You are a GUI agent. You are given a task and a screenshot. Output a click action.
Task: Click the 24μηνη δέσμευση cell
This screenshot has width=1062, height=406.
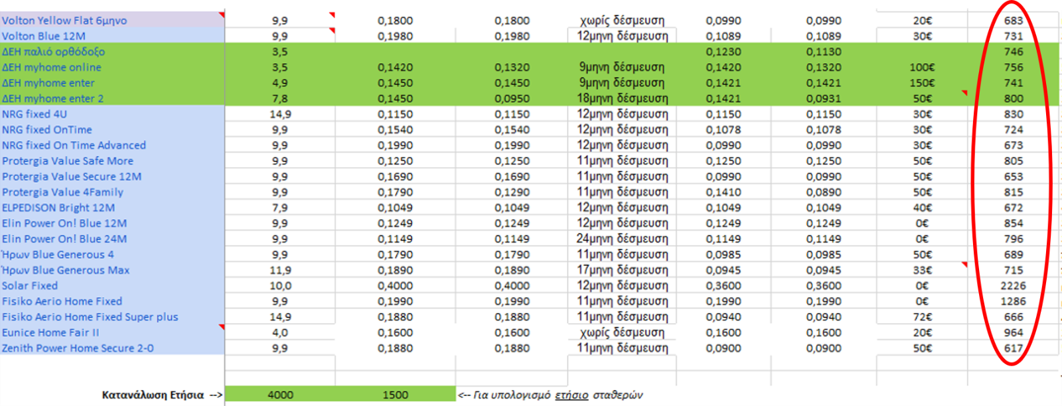[x=623, y=239]
